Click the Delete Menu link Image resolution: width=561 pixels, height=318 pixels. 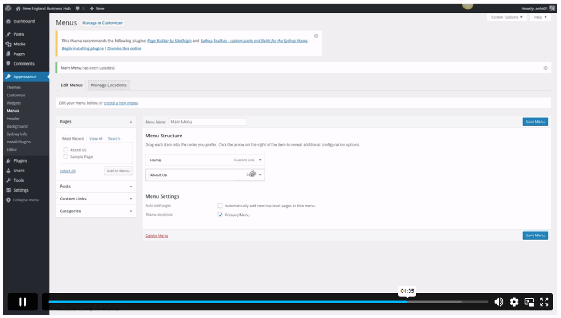coord(156,236)
